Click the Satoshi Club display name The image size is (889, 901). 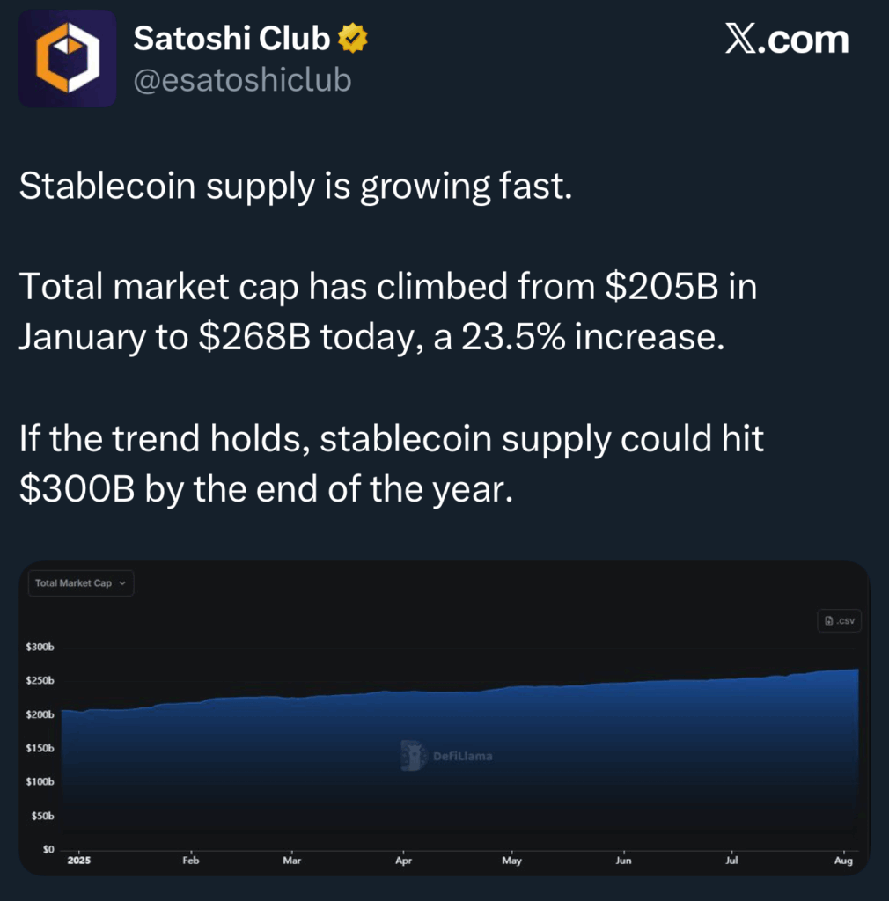coord(231,39)
